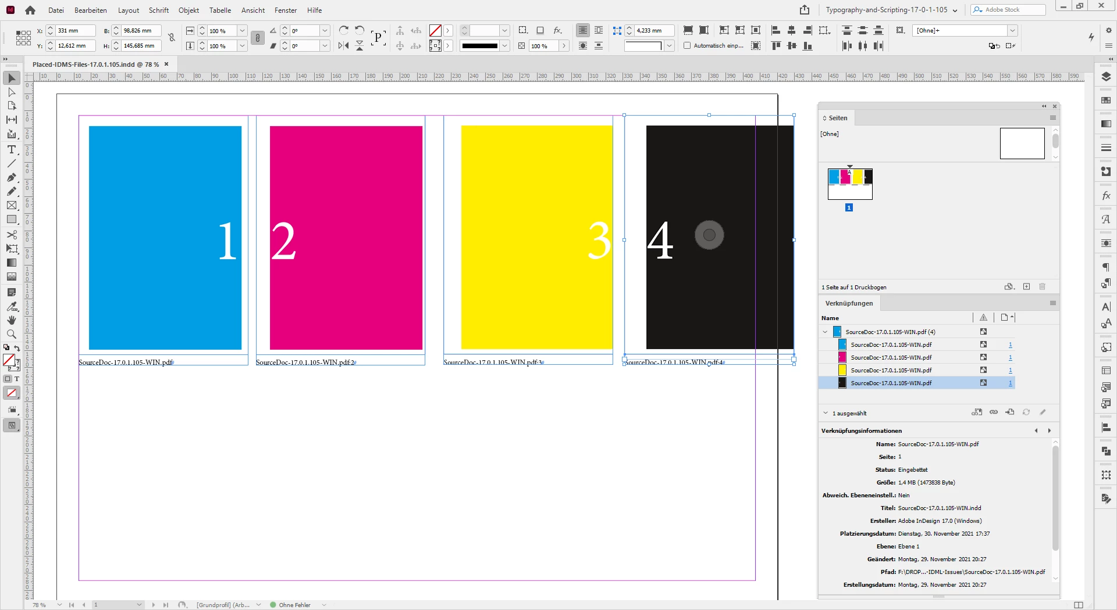Screen dimensions: 1117x610
Task: Open object style dropdown [Ohne]+
Action: click(x=1012, y=30)
